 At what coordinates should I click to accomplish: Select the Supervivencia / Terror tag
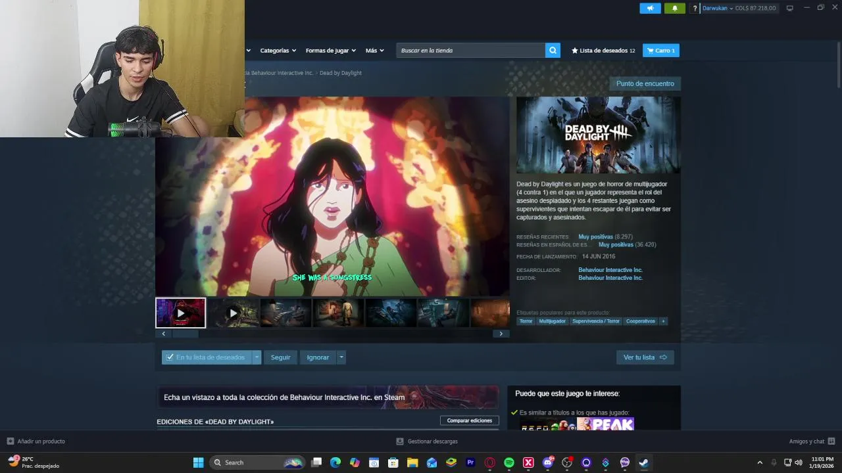pyautogui.click(x=596, y=321)
